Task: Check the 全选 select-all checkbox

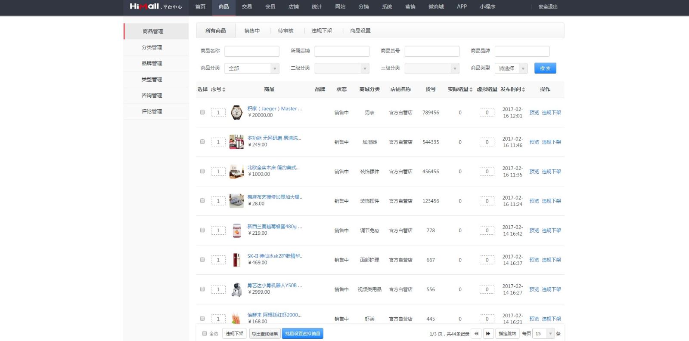Action: (x=205, y=333)
